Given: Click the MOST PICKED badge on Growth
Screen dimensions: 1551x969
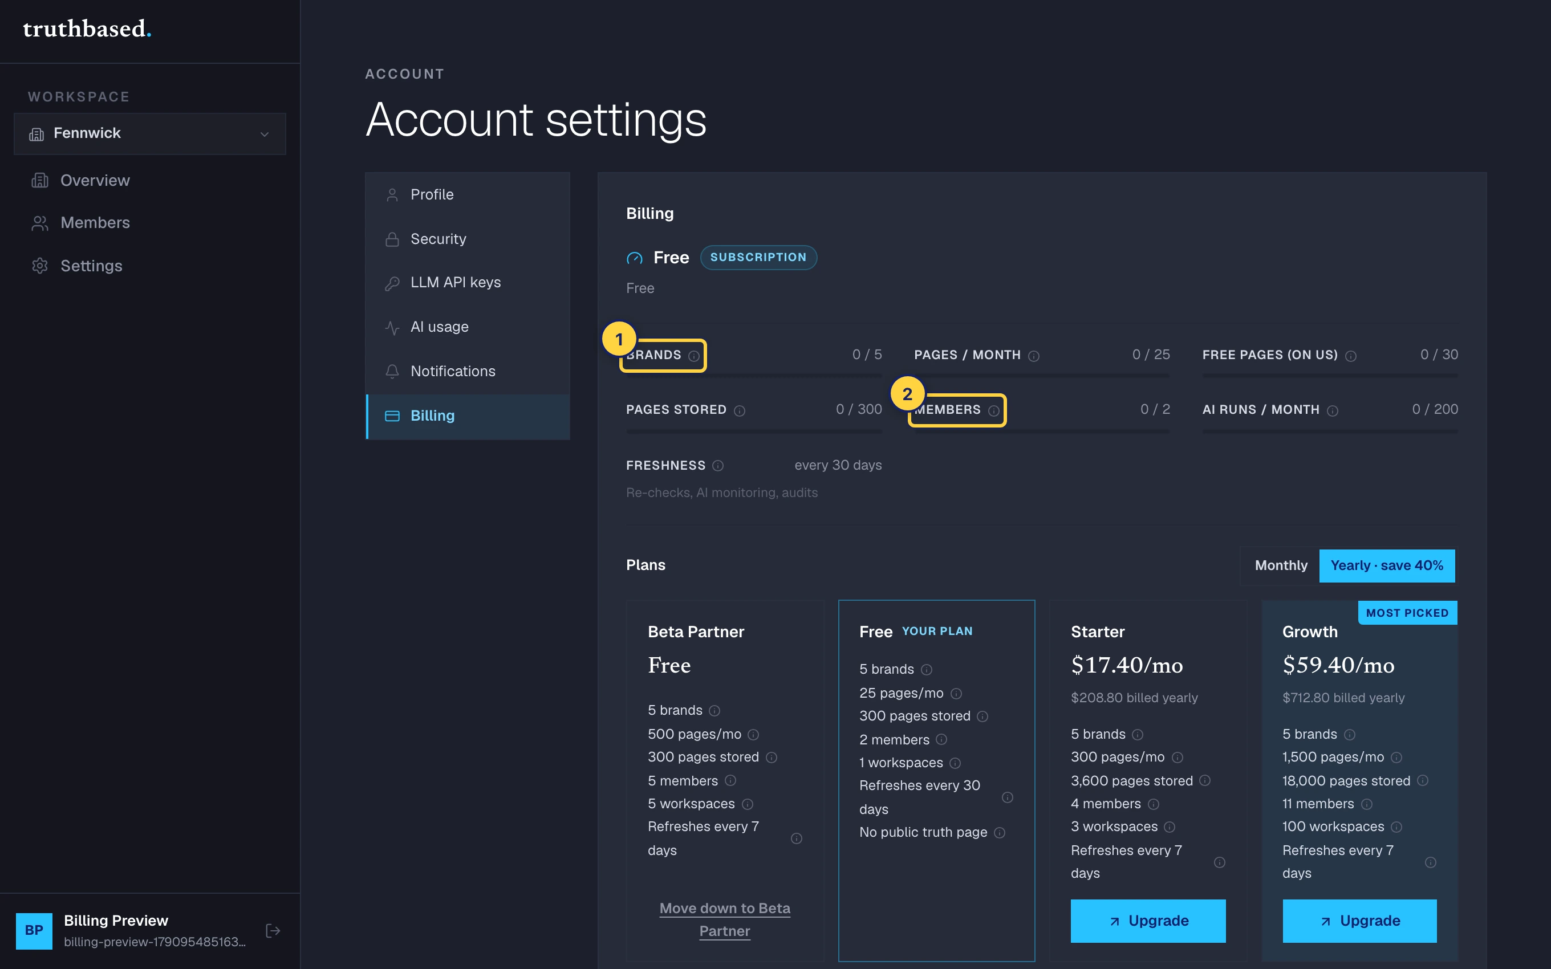Looking at the screenshot, I should [1407, 613].
